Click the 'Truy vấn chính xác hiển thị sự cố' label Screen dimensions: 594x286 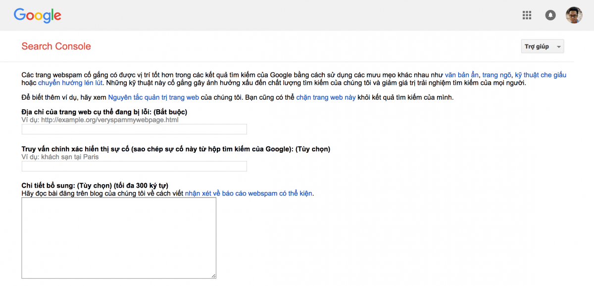(75, 149)
